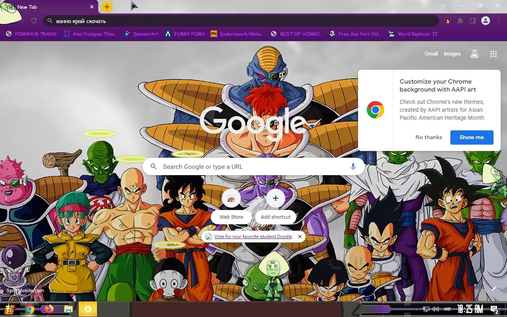Open the Search Labs flask icon

tap(475, 54)
